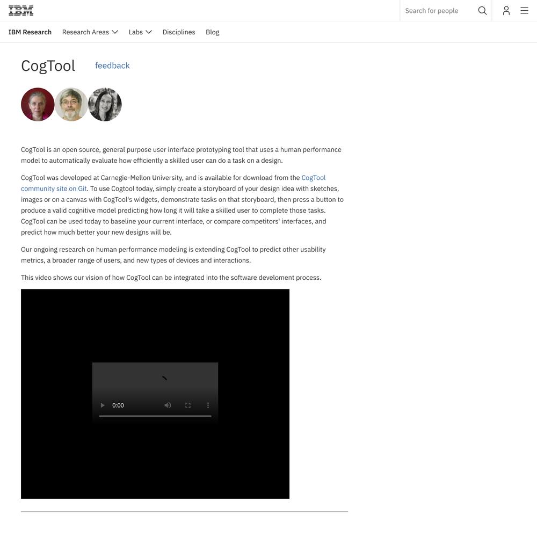The height and width of the screenshot is (537, 537).
Task: Click the search magnifier icon
Action: (482, 11)
